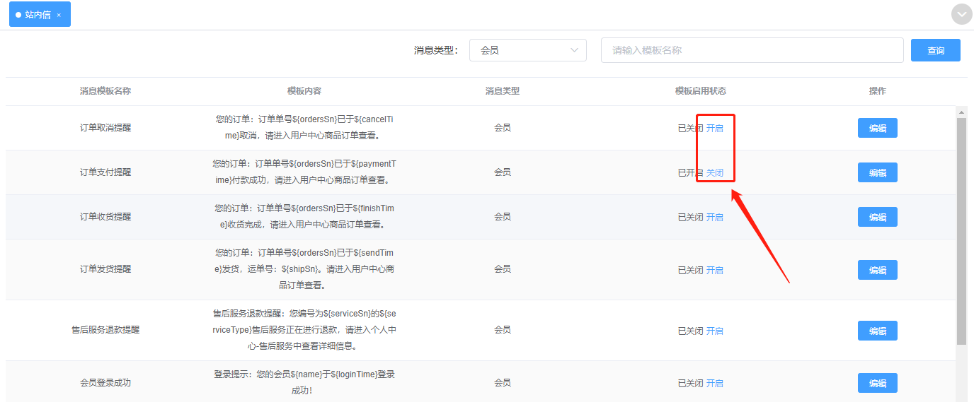Edit the 订单收货提醒 template
This screenshot has height=402, width=974.
878,217
